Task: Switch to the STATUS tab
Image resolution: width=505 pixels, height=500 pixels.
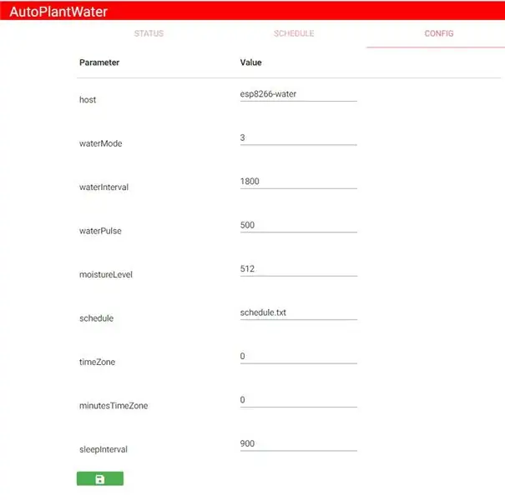Action: point(149,34)
